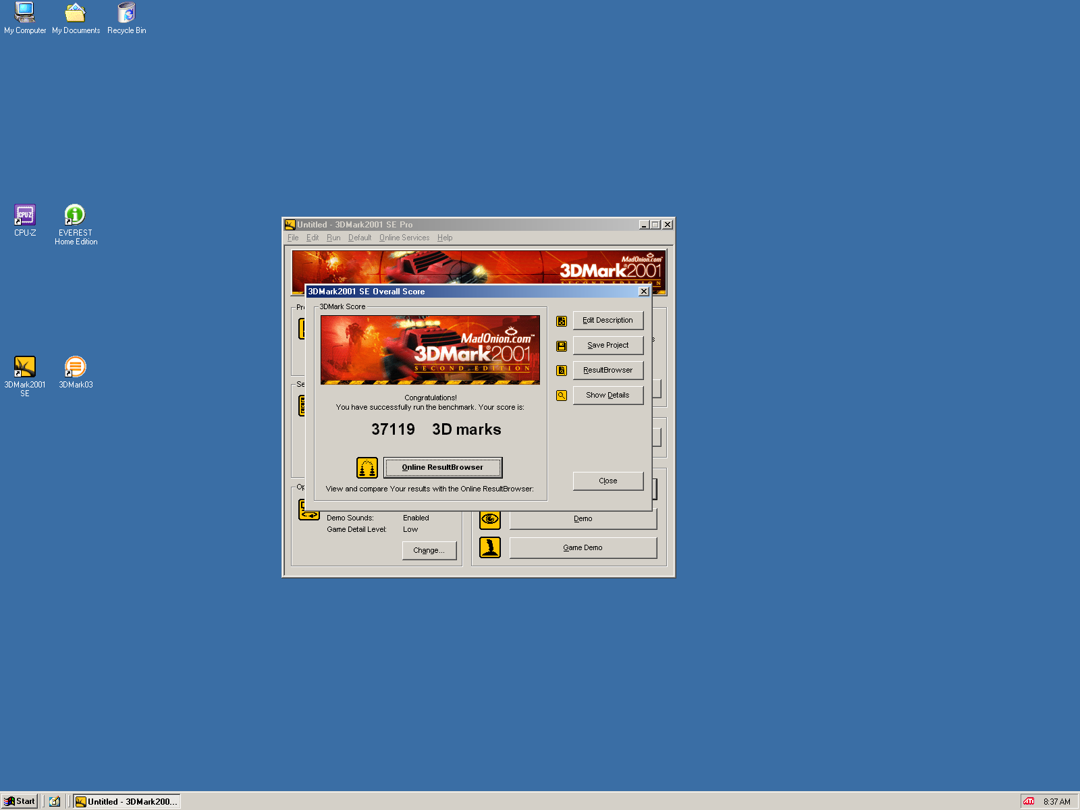The image size is (1080, 810).
Task: Close the Overall Score dialog with X
Action: coord(644,292)
